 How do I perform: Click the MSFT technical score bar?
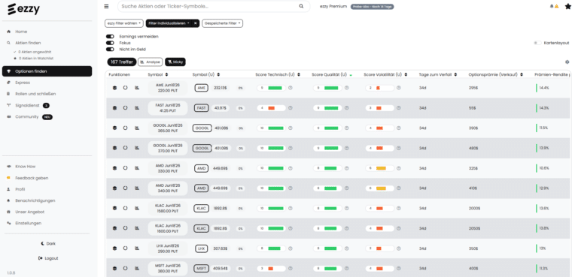click(271, 268)
